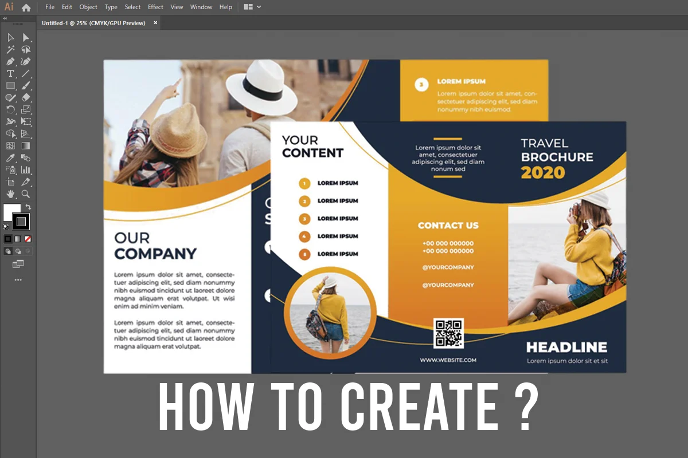Open the Effect menu

click(155, 7)
